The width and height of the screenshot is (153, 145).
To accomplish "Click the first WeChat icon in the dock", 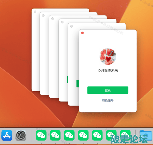I will 41,135.
